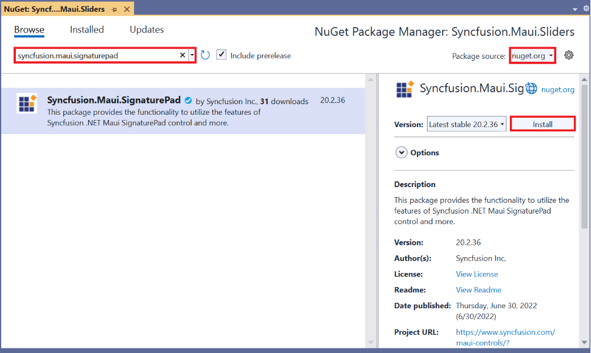
Task: Open the View Readme link
Action: point(478,289)
